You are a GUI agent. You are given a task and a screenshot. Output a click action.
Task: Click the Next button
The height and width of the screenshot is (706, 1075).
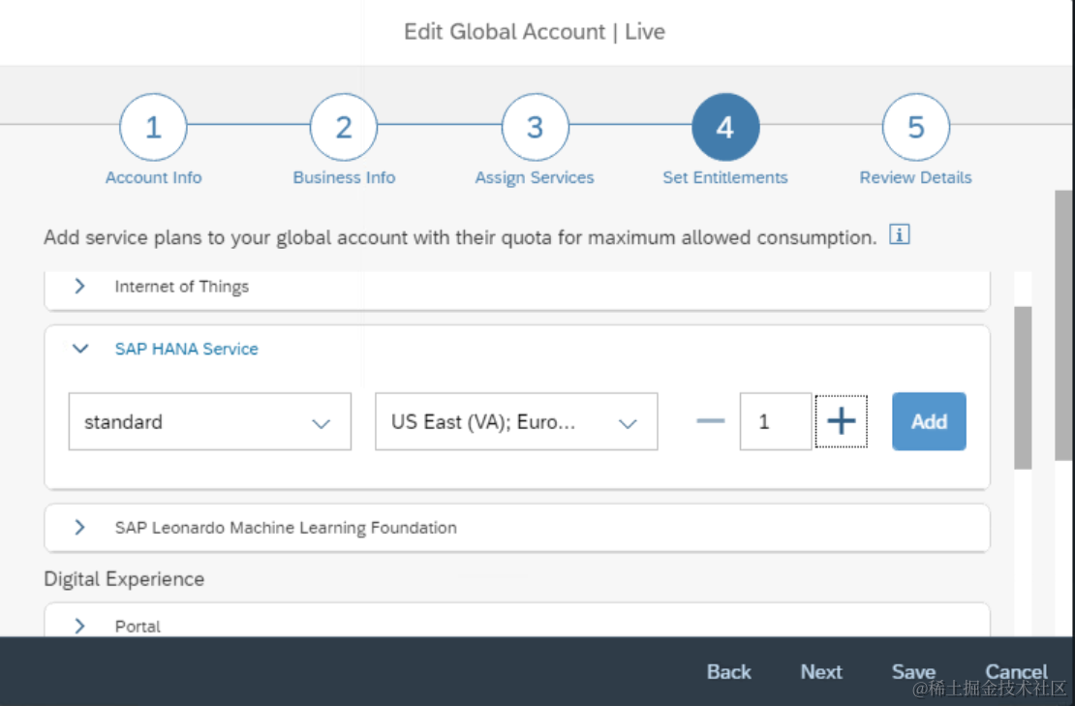pyautogui.click(x=821, y=672)
